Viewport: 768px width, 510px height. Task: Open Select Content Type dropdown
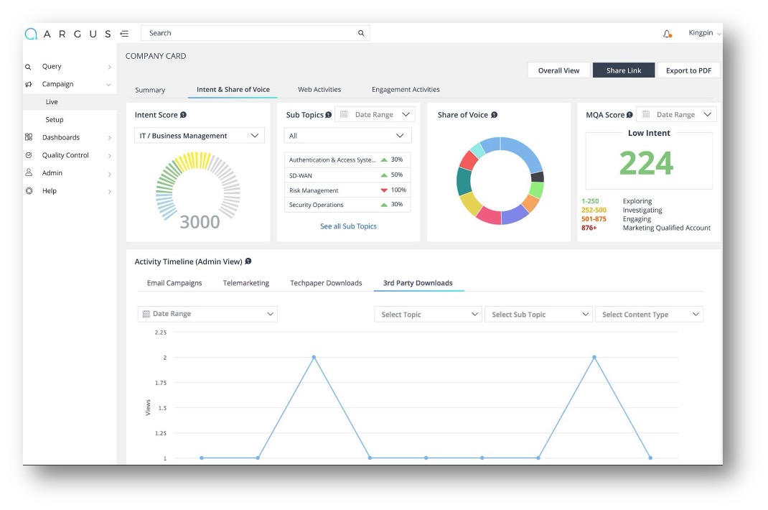click(649, 315)
